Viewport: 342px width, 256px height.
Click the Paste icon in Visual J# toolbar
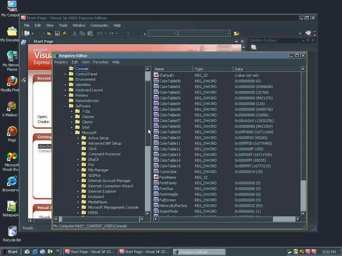pos(90,33)
